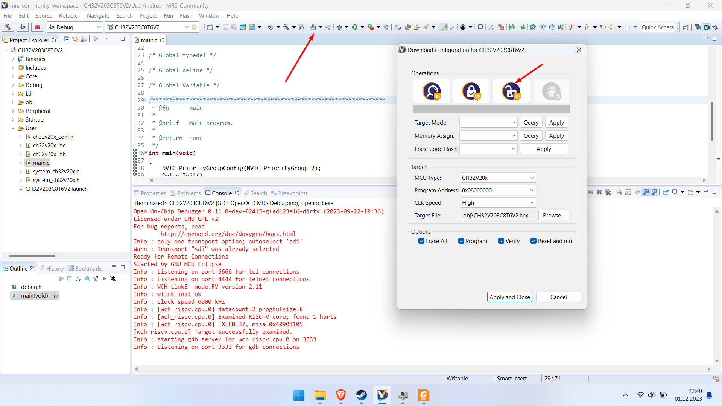
Task: Open the Memory Assign dropdown
Action: [x=488, y=135]
